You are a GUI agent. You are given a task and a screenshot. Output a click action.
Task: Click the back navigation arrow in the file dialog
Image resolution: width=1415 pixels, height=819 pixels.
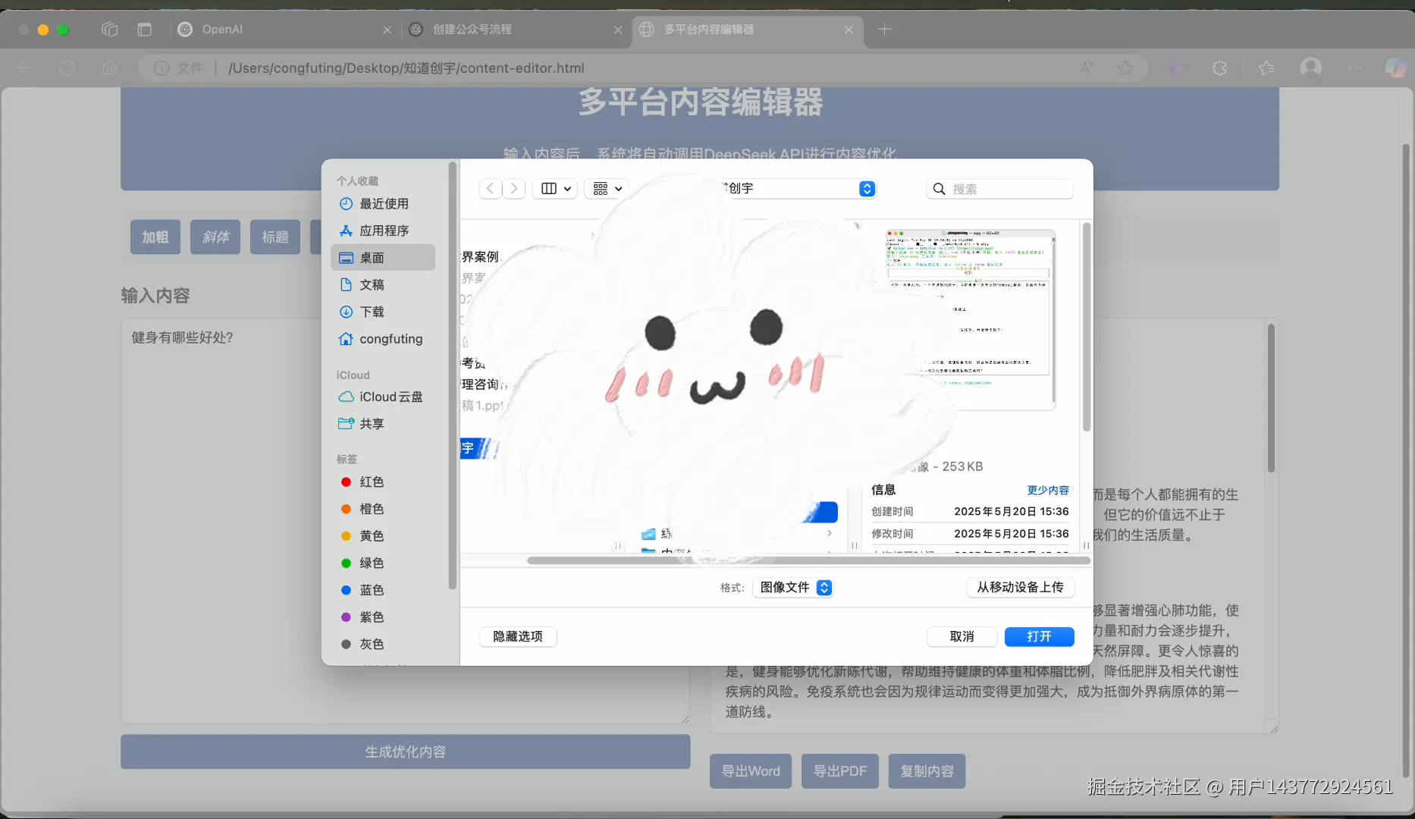tap(490, 189)
